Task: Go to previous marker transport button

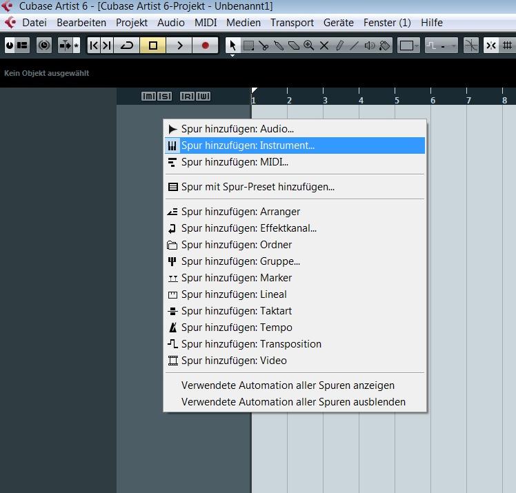Action: (x=94, y=46)
